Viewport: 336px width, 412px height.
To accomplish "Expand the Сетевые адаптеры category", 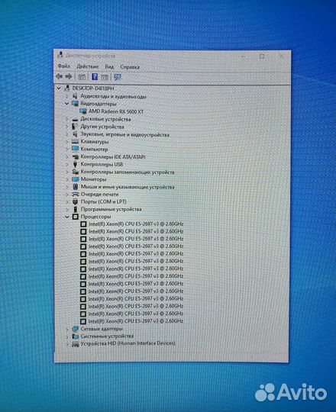I will (x=67, y=329).
